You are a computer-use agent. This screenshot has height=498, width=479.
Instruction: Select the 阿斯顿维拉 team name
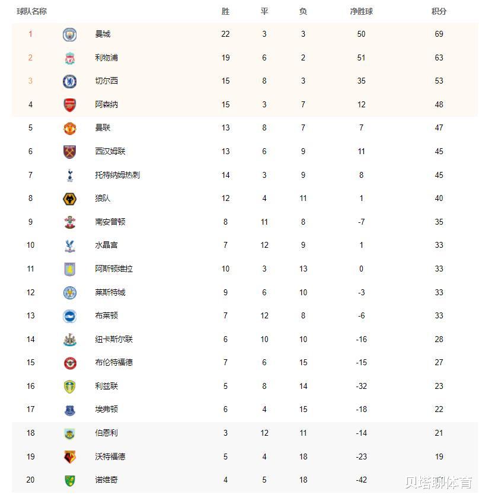click(x=114, y=269)
